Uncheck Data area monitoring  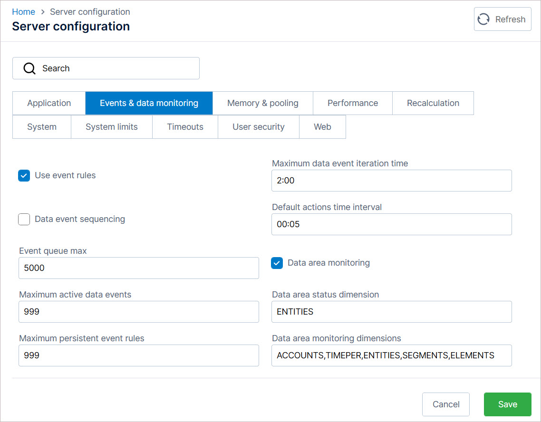(277, 263)
